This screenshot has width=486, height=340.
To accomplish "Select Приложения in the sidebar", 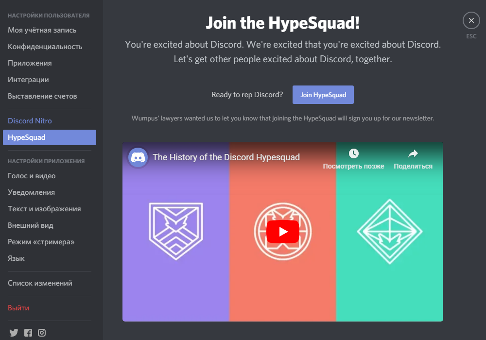I will [x=30, y=63].
